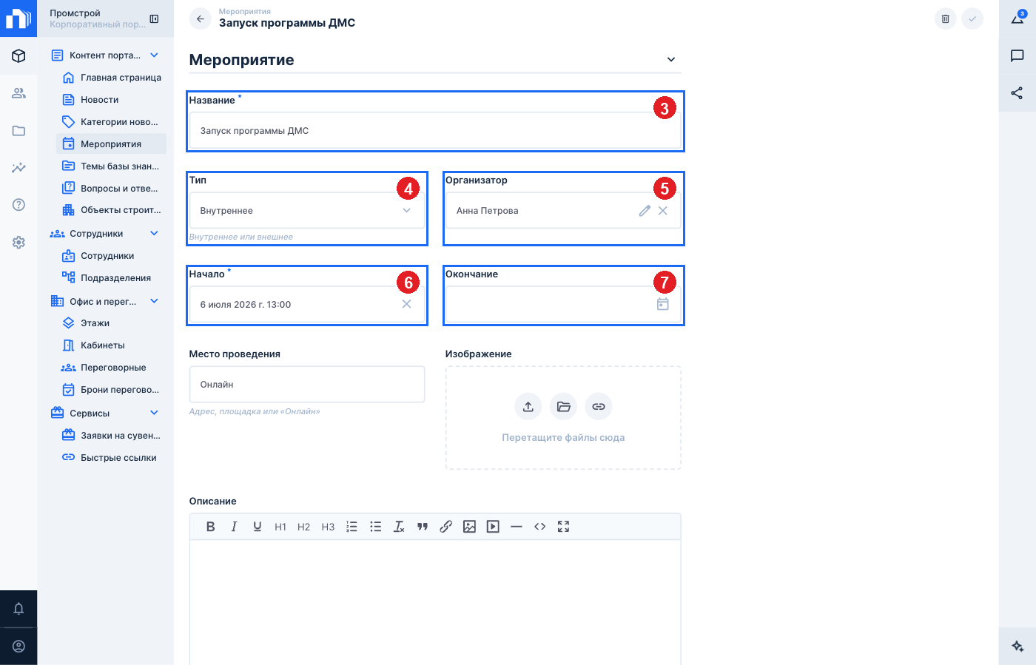This screenshot has width=1036, height=665.
Task: Clear text formatting in editor
Action: (x=399, y=527)
